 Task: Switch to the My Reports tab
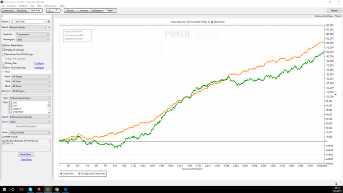[97, 10]
